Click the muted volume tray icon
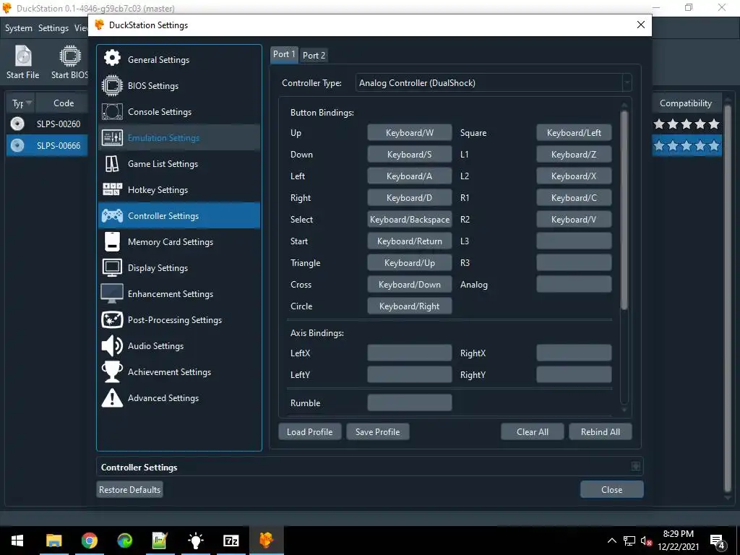 645,541
